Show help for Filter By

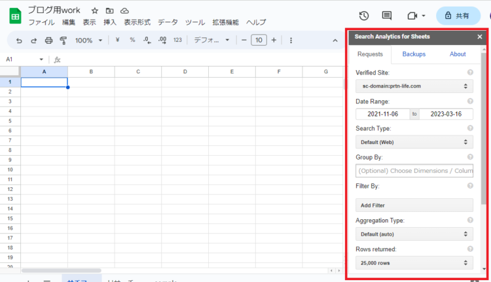click(x=470, y=186)
